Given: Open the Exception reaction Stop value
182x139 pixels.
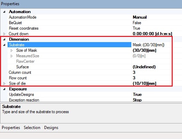Looking at the screenshot, I should [x=137, y=100].
